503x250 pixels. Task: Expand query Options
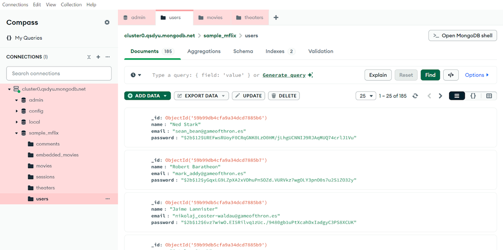[x=477, y=75]
